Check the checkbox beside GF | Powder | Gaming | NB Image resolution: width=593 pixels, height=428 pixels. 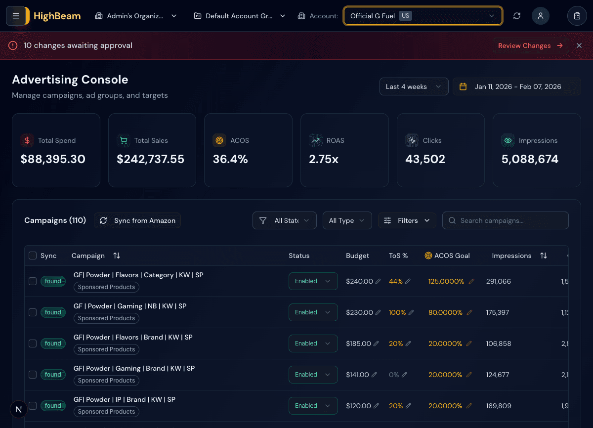coord(32,312)
